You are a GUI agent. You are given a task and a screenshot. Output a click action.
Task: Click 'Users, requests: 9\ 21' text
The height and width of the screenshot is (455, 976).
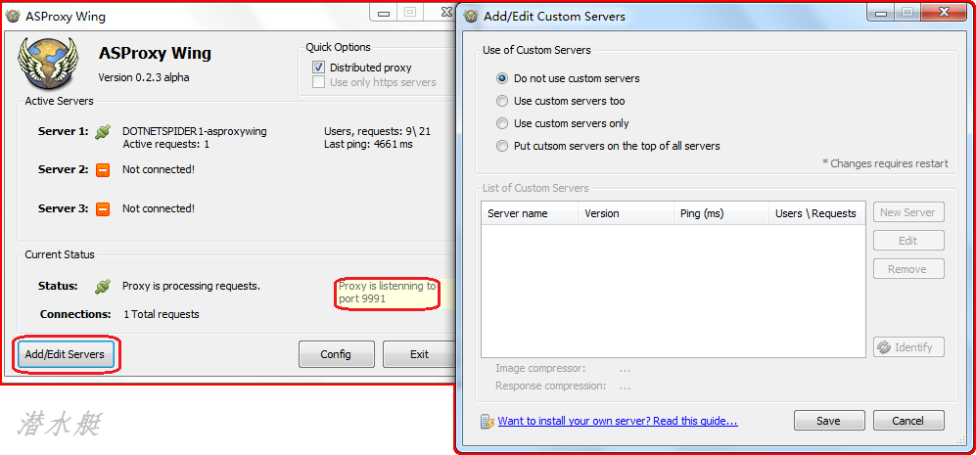[x=377, y=131]
